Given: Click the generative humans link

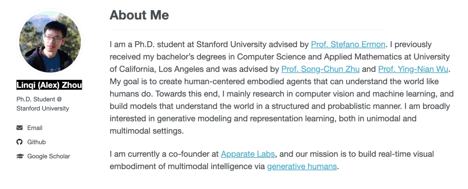Looking at the screenshot, I should pyautogui.click(x=302, y=166).
